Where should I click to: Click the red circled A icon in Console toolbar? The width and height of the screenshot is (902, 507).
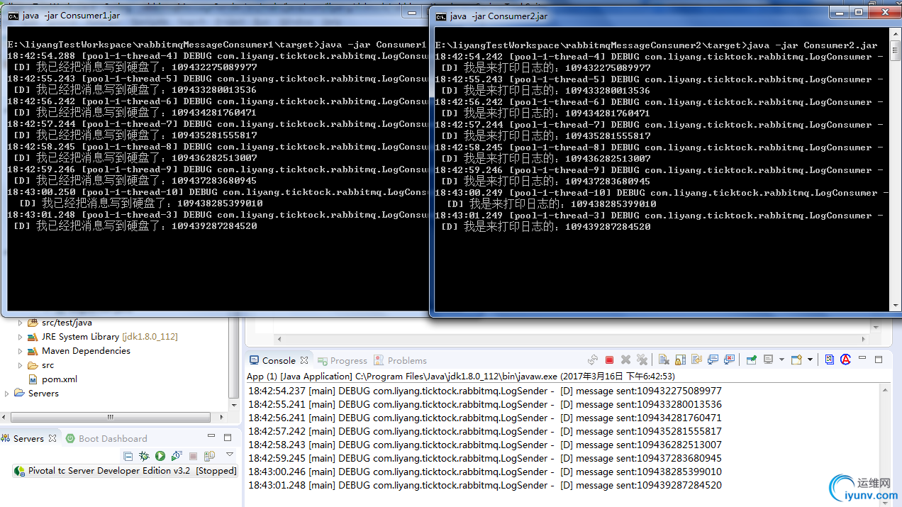coord(845,360)
